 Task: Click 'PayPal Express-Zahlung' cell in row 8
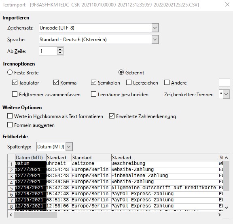click(165, 206)
